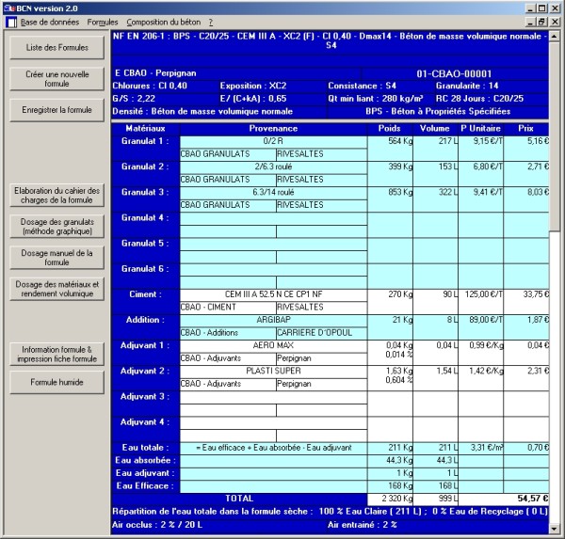
Task: Select the Granulat 1 provenance cell 0/2 R
Action: click(275, 141)
